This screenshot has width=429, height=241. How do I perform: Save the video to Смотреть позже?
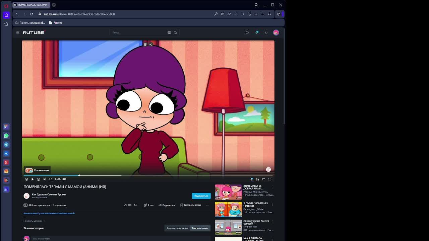[x=191, y=205]
